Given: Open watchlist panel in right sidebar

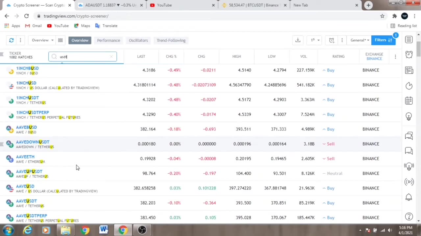Looking at the screenshot, I should tap(409, 40).
